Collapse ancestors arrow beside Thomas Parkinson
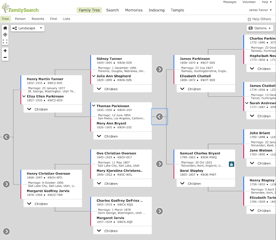This screenshot has width=276, height=240. [159, 117]
